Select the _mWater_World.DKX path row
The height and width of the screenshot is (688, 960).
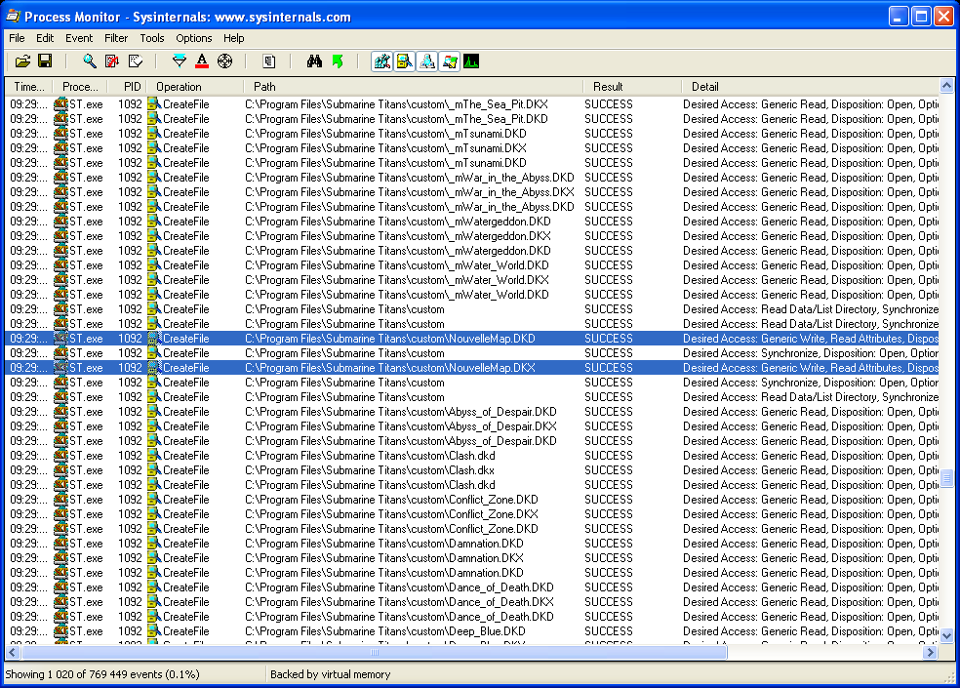click(x=471, y=280)
